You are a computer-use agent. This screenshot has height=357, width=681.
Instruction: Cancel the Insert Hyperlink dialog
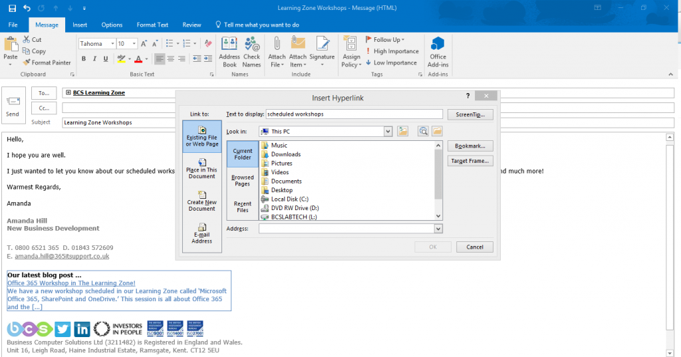[x=475, y=247]
